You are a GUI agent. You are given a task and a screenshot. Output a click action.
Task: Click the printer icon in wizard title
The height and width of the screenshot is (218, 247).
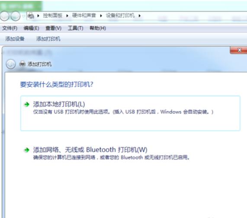pos(22,64)
